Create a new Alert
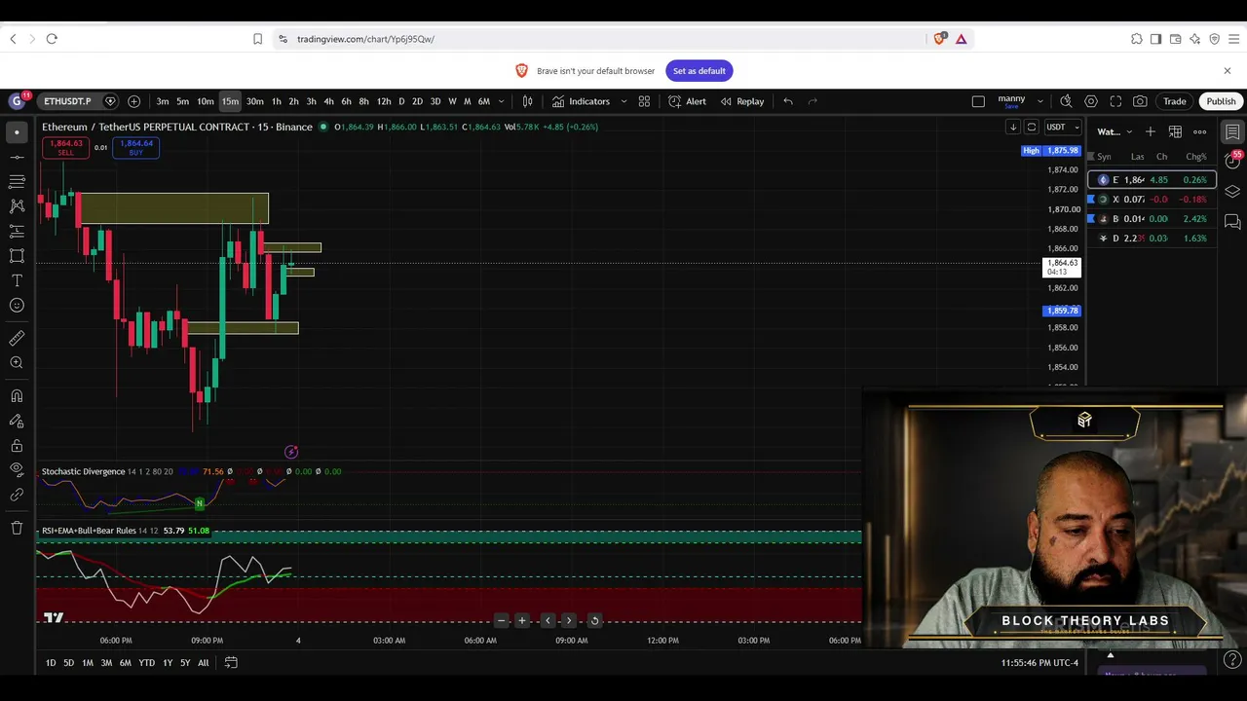1247x701 pixels. (x=688, y=101)
